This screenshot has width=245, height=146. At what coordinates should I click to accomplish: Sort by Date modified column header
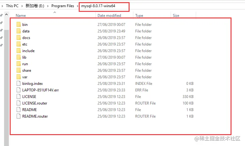tap(109, 16)
